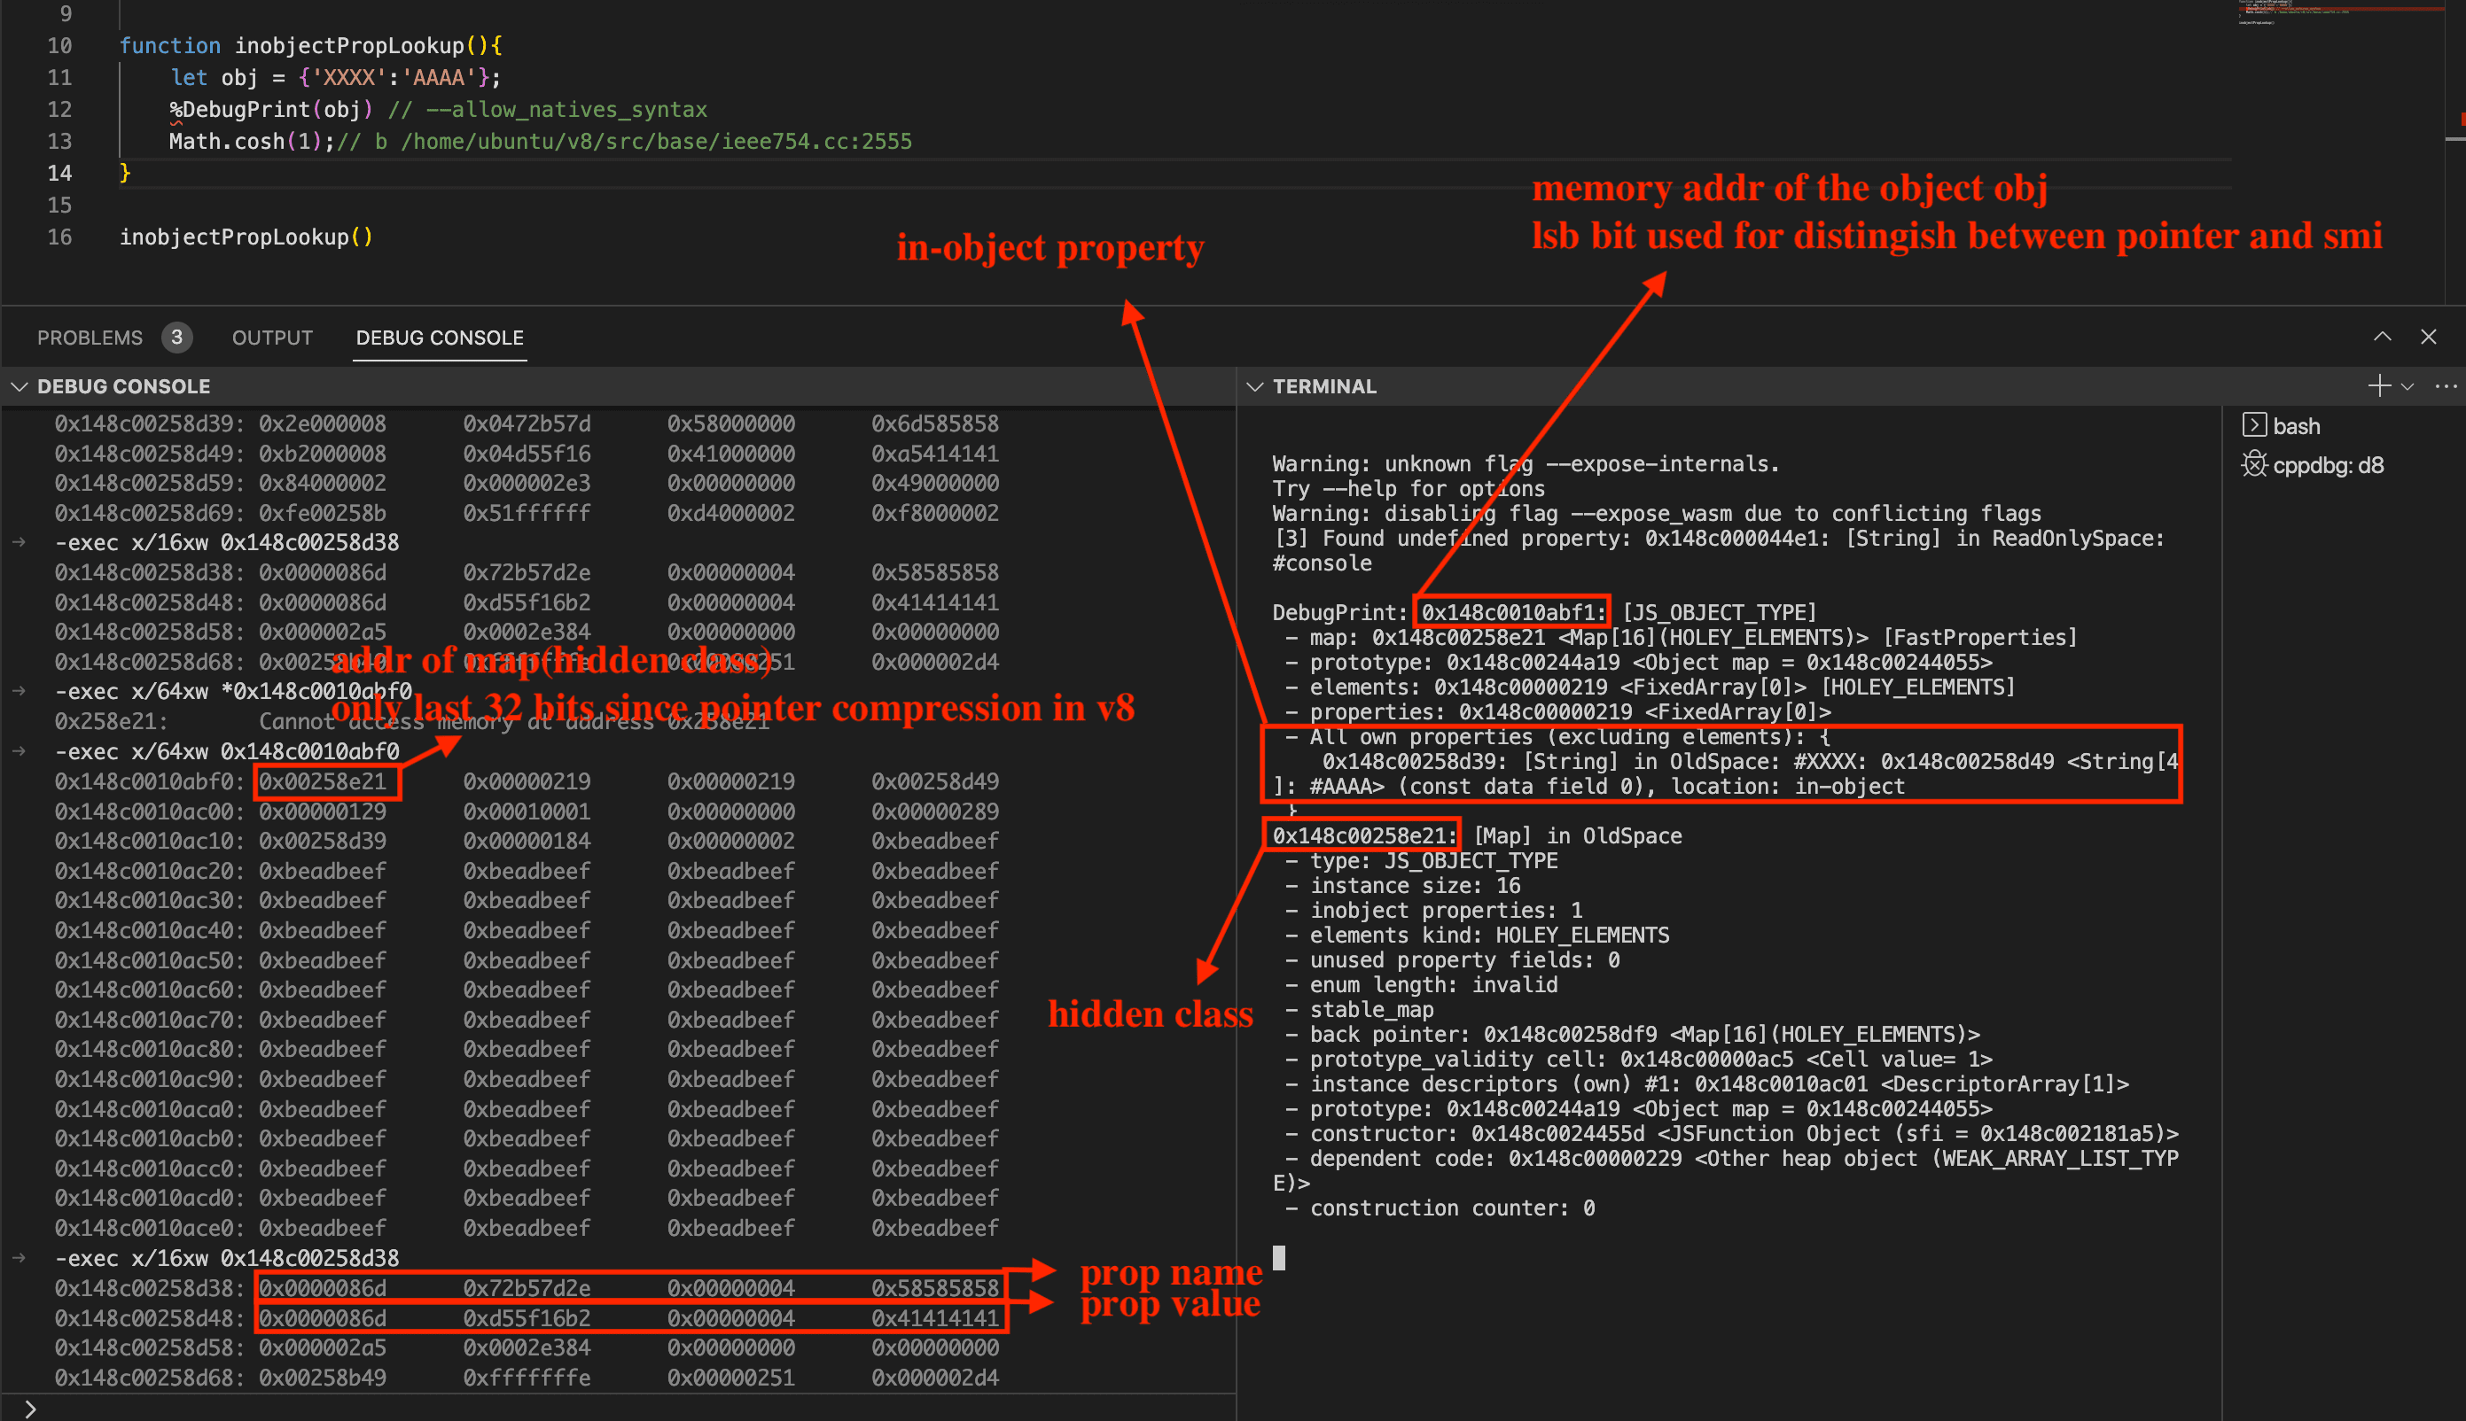Switch to the OUTPUT tab
The height and width of the screenshot is (1421, 2466).
pos(271,338)
